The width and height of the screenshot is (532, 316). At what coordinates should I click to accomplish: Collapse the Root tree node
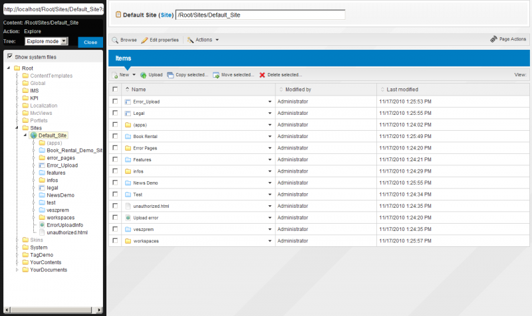click(9, 68)
